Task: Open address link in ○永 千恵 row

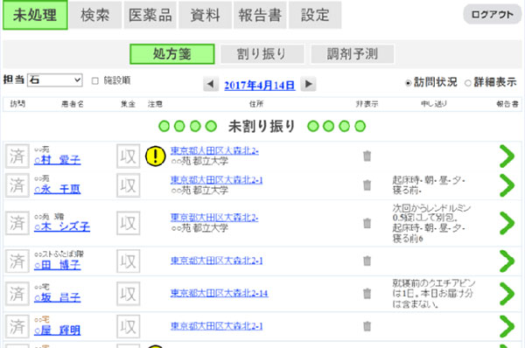Action: 217,180
